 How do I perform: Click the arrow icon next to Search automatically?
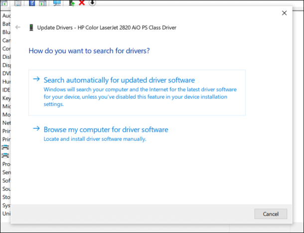[36, 79]
